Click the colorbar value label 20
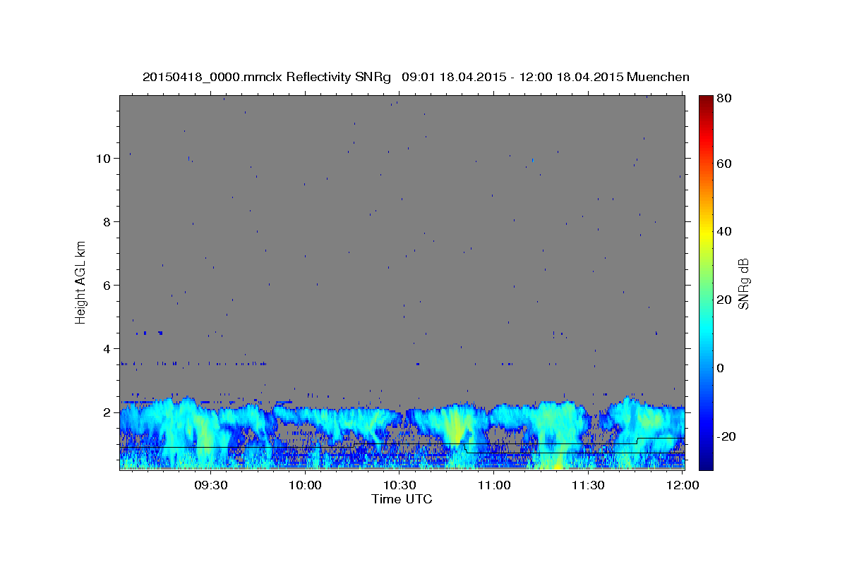The width and height of the screenshot is (847, 564). pyautogui.click(x=724, y=300)
